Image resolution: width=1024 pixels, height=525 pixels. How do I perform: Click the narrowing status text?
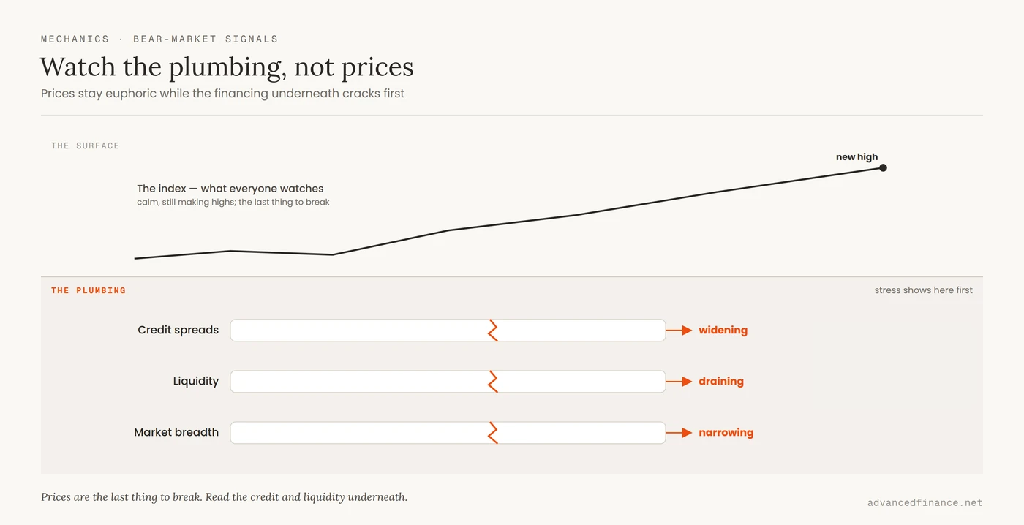(726, 432)
